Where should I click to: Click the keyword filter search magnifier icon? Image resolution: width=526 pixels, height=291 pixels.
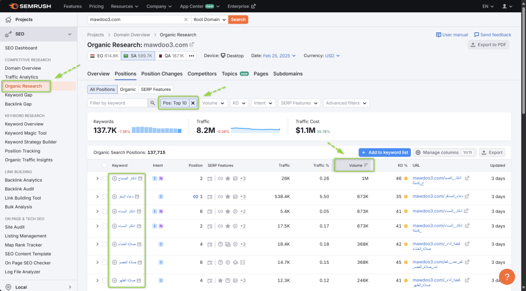point(153,103)
